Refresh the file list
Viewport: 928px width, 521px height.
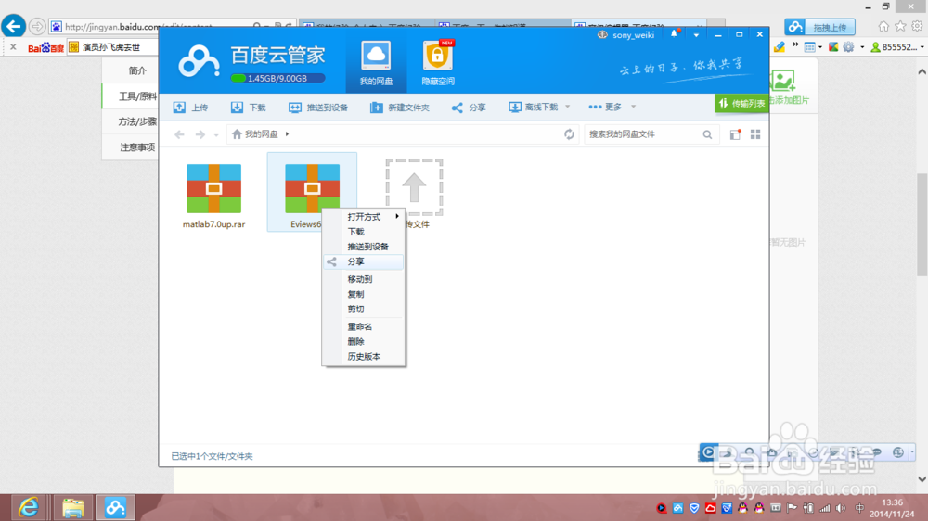pos(569,134)
